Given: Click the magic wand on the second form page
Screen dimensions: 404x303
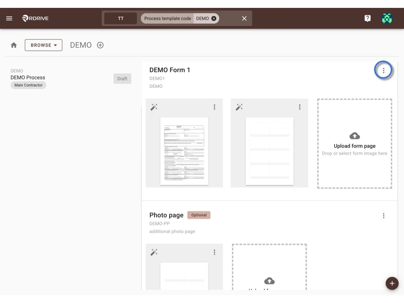Looking at the screenshot, I should pyautogui.click(x=239, y=107).
